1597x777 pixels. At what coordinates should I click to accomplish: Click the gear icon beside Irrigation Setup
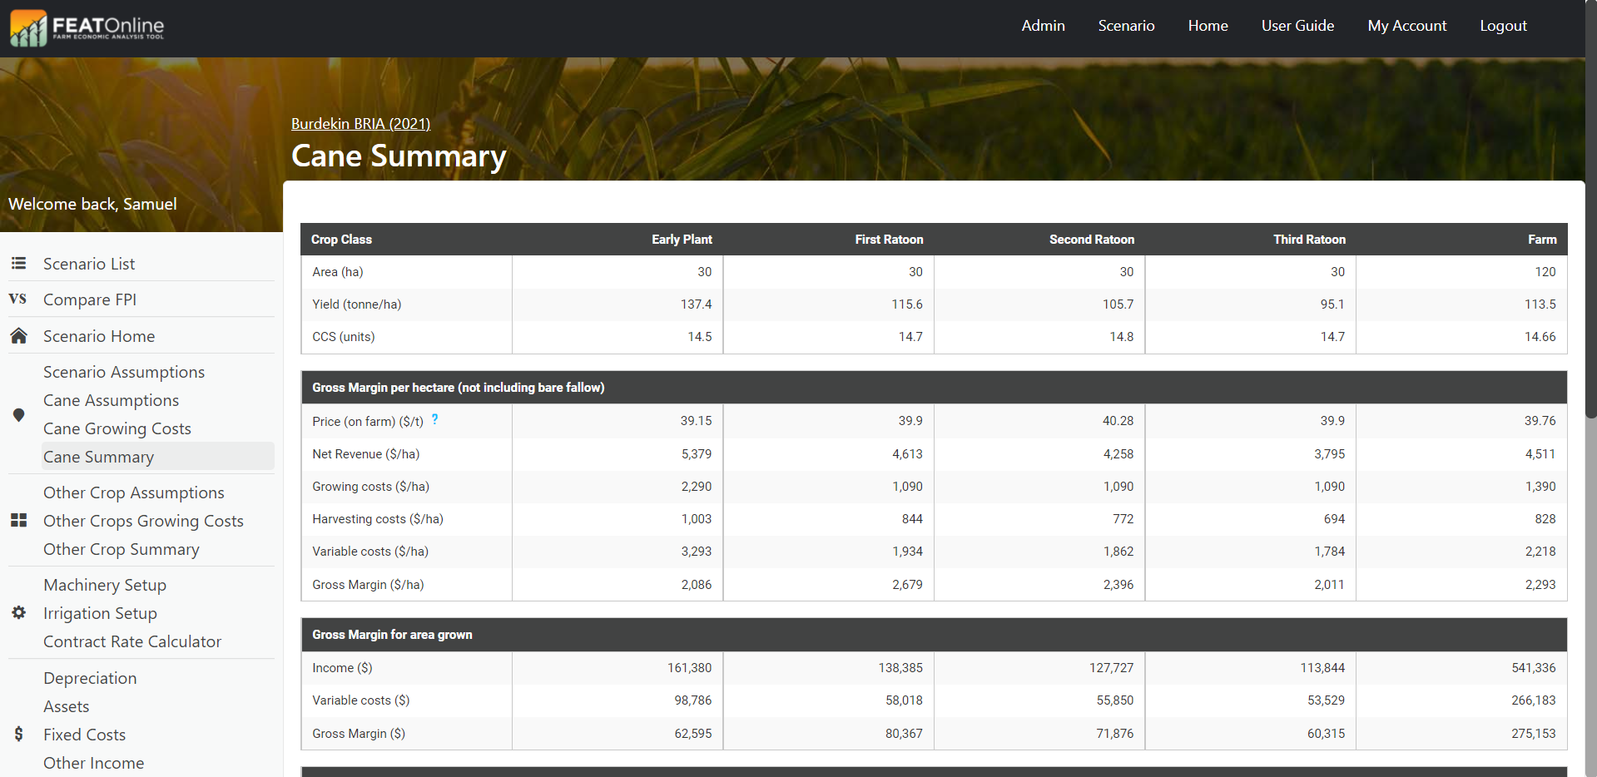point(18,613)
